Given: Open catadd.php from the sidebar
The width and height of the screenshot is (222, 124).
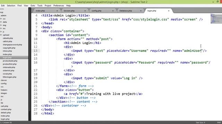Looking at the screenshot, I should pos(8,38).
